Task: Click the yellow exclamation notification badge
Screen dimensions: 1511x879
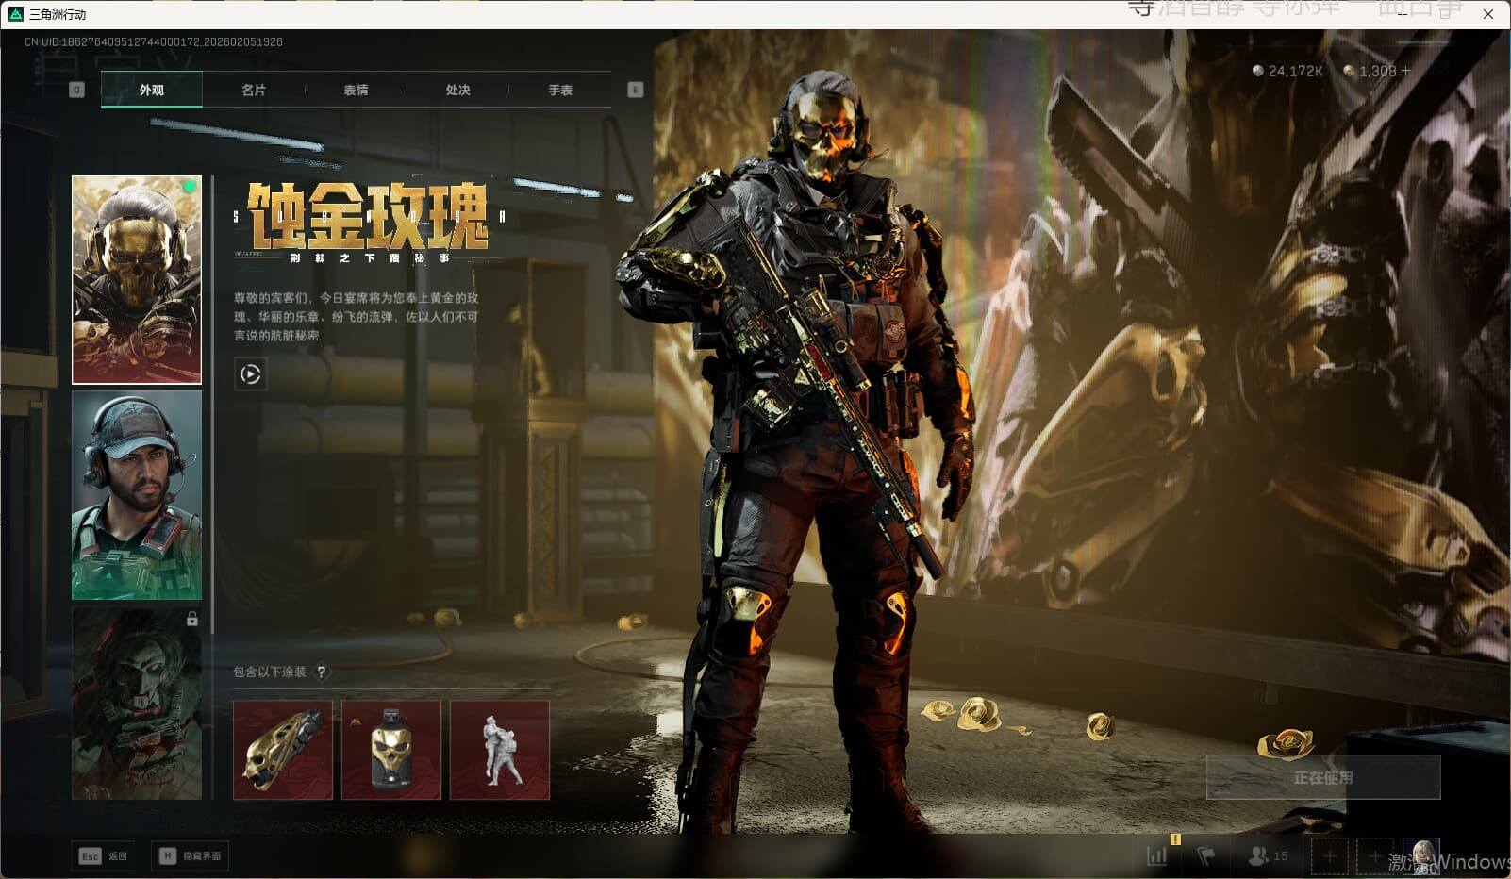Action: click(x=1175, y=838)
